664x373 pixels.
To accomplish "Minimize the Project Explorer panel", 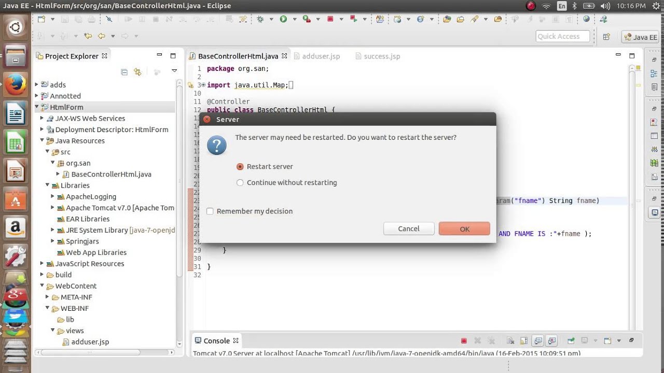I will tap(159, 55).
